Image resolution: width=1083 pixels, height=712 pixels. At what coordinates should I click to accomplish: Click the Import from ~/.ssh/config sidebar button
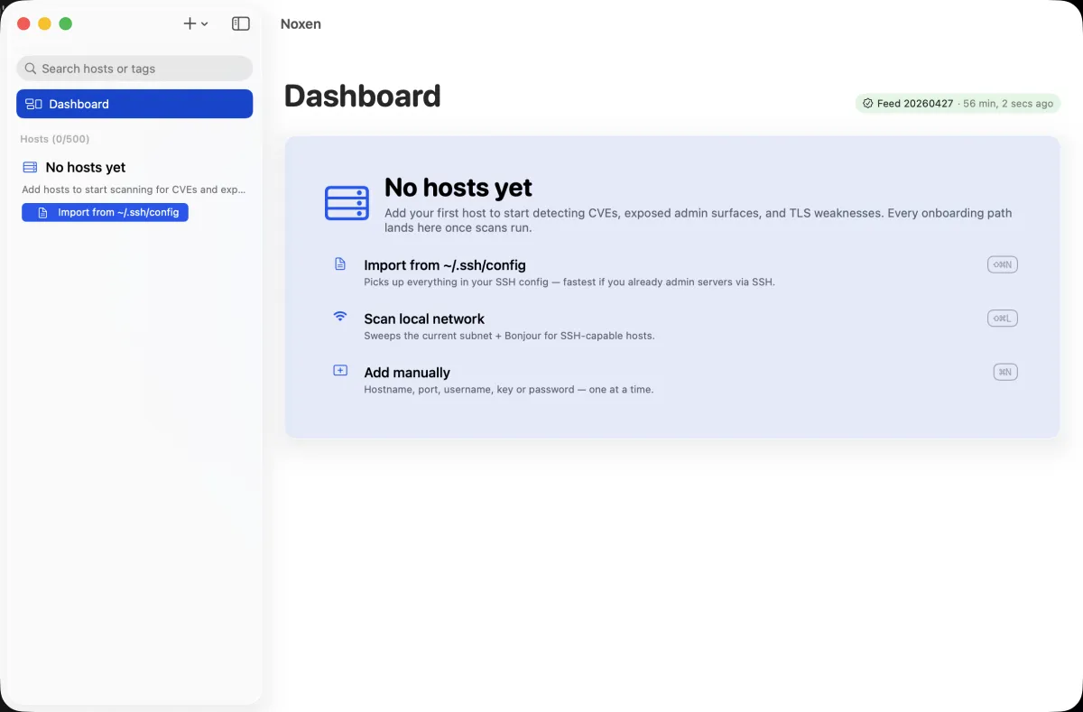(105, 212)
